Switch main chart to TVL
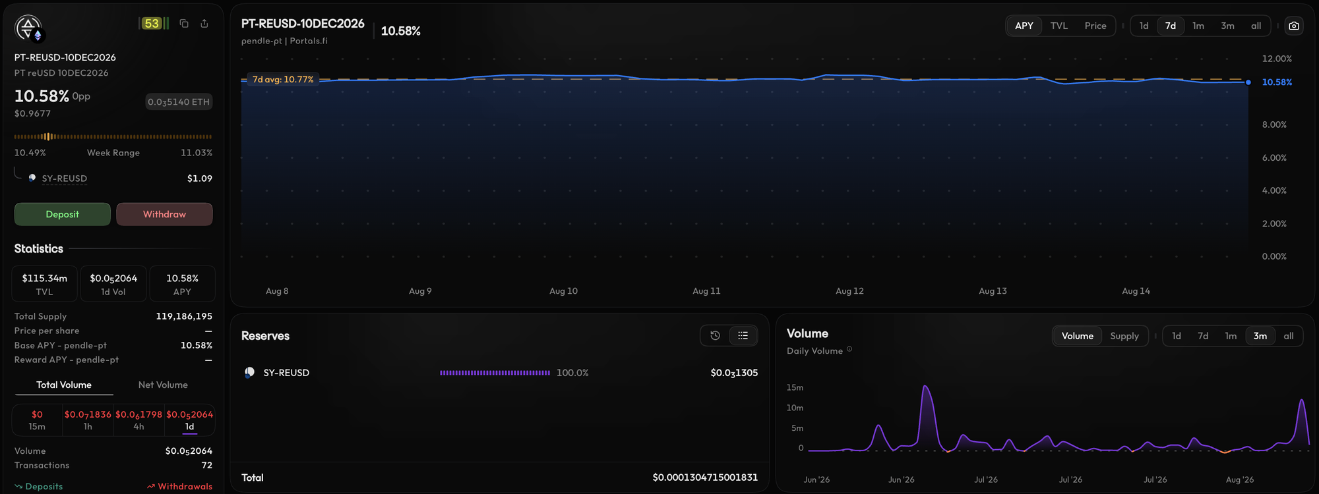1319x494 pixels. click(1058, 26)
